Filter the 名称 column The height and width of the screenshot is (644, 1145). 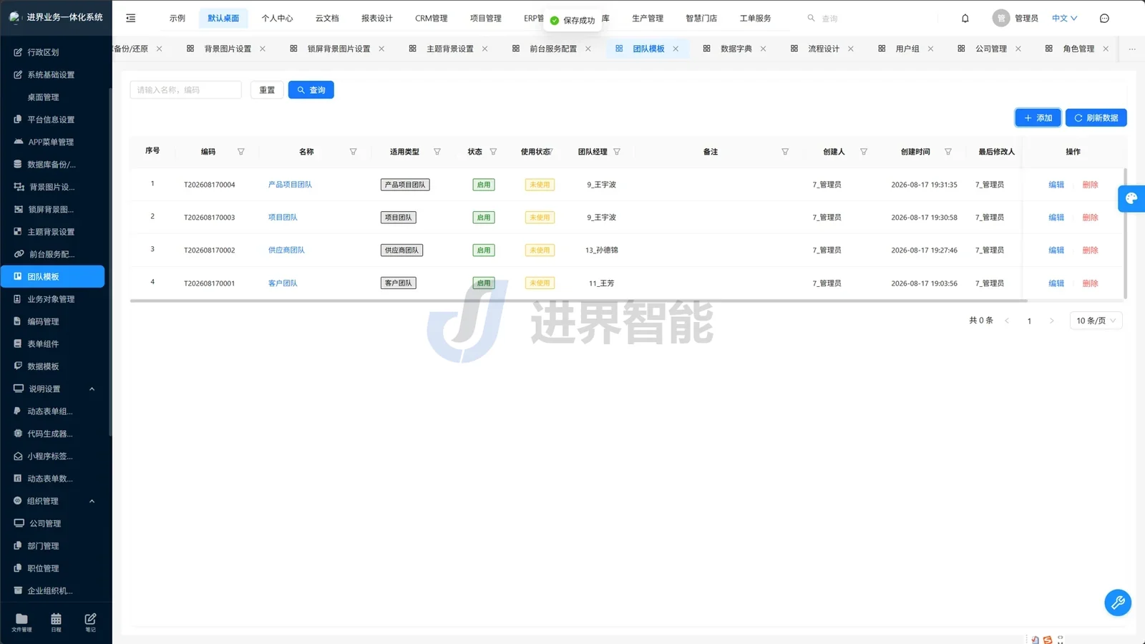(x=353, y=152)
